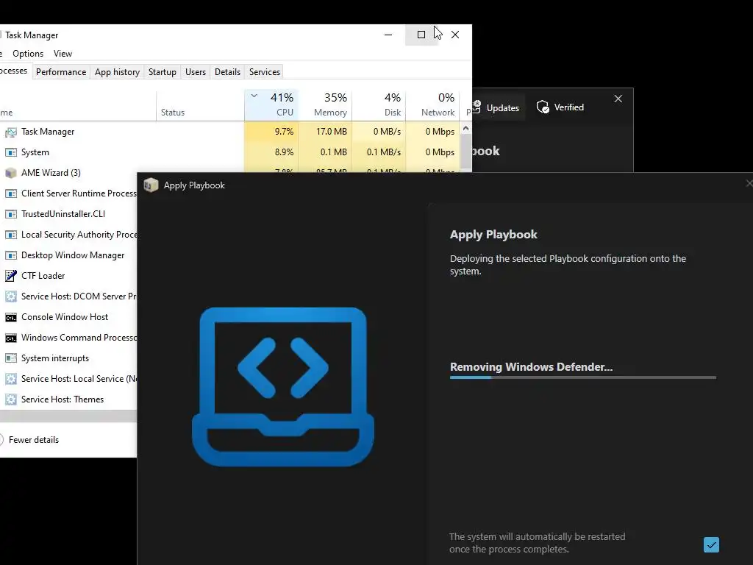Viewport: 753px width, 565px height.
Task: Click the process list scrollbar up arrow
Action: click(x=465, y=128)
